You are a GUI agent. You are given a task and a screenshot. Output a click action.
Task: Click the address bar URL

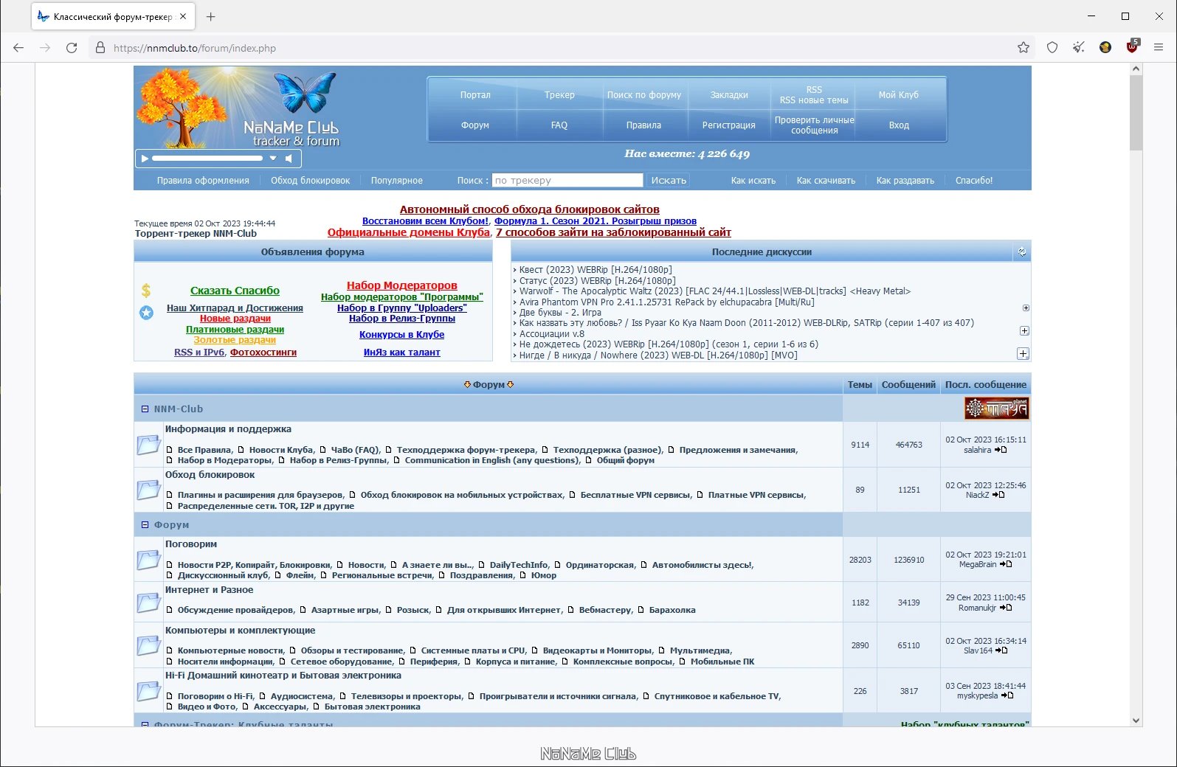point(195,48)
